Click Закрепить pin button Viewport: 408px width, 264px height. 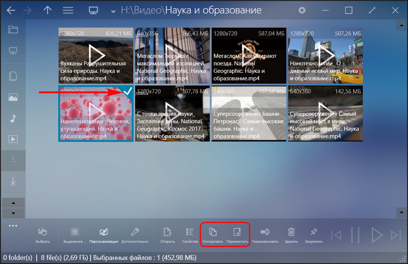314,235
